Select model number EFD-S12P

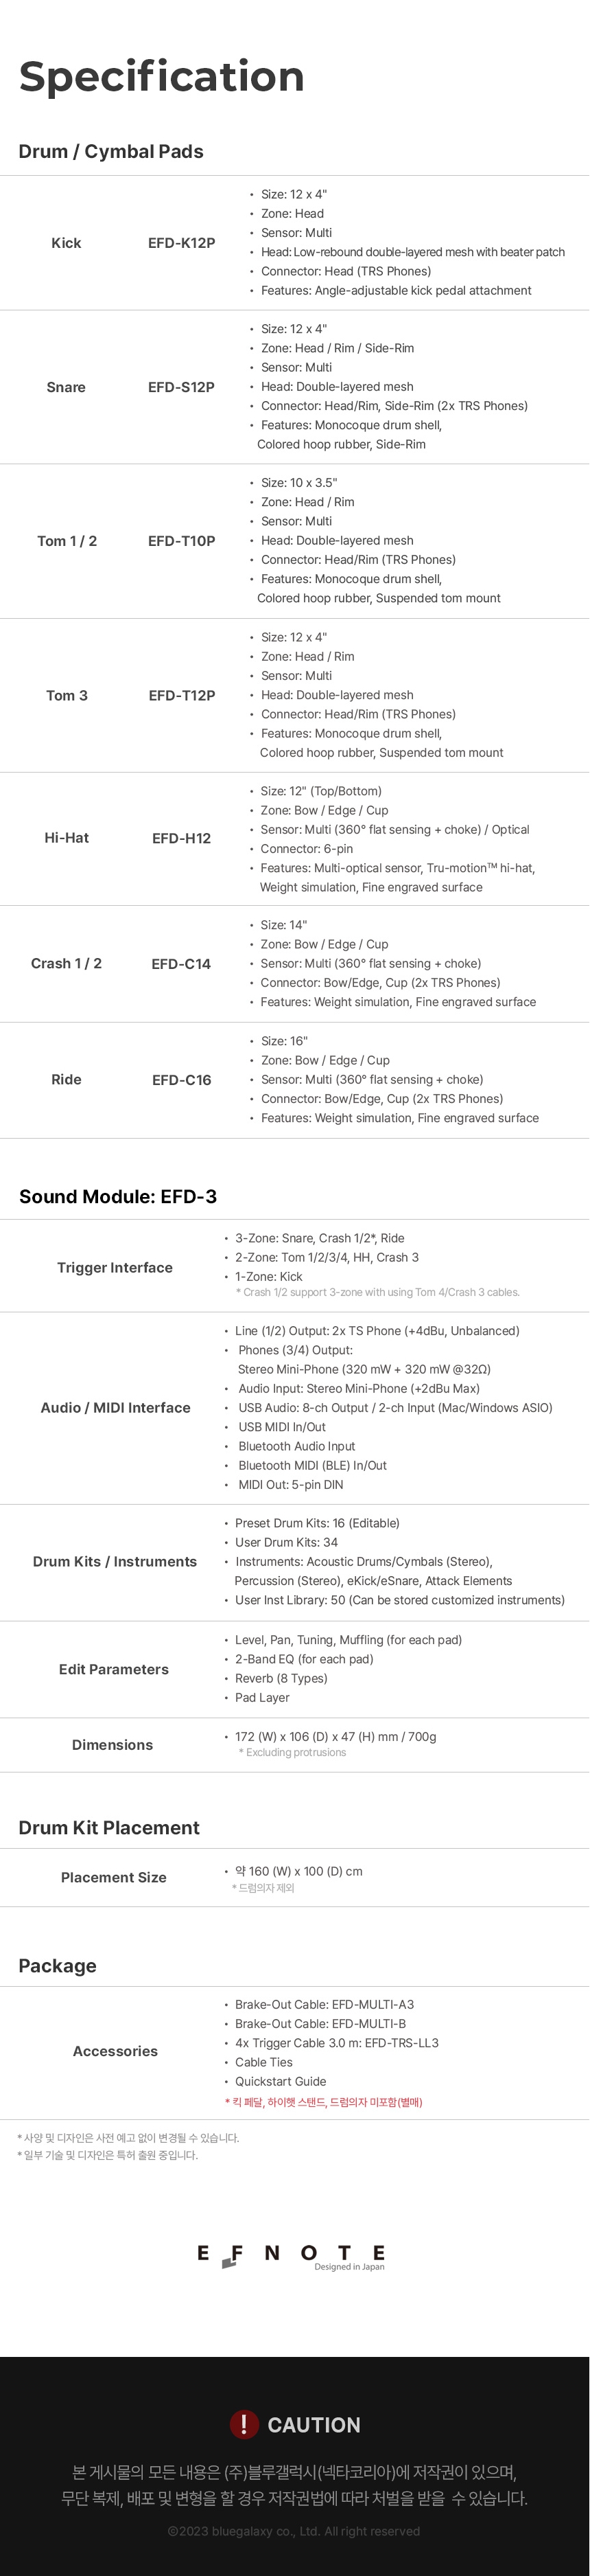182,387
